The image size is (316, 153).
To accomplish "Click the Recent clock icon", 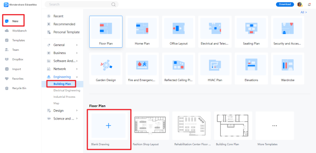I will point(49,16).
